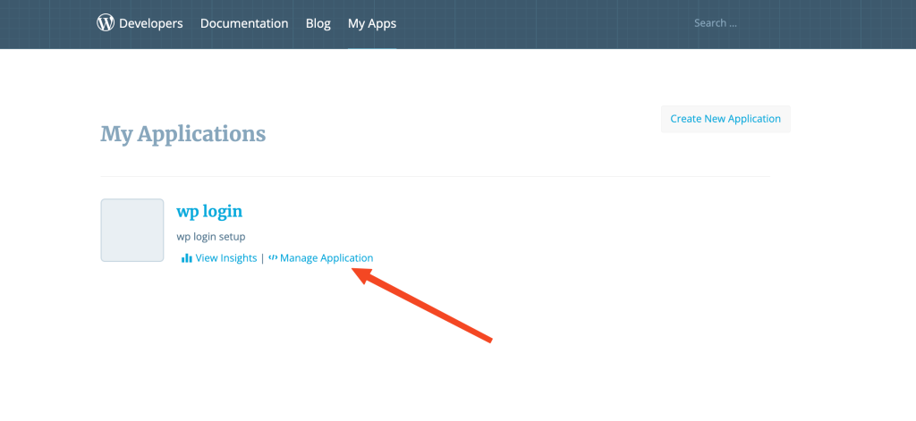
Task: Click the dark header bar background
Action: 537,23
